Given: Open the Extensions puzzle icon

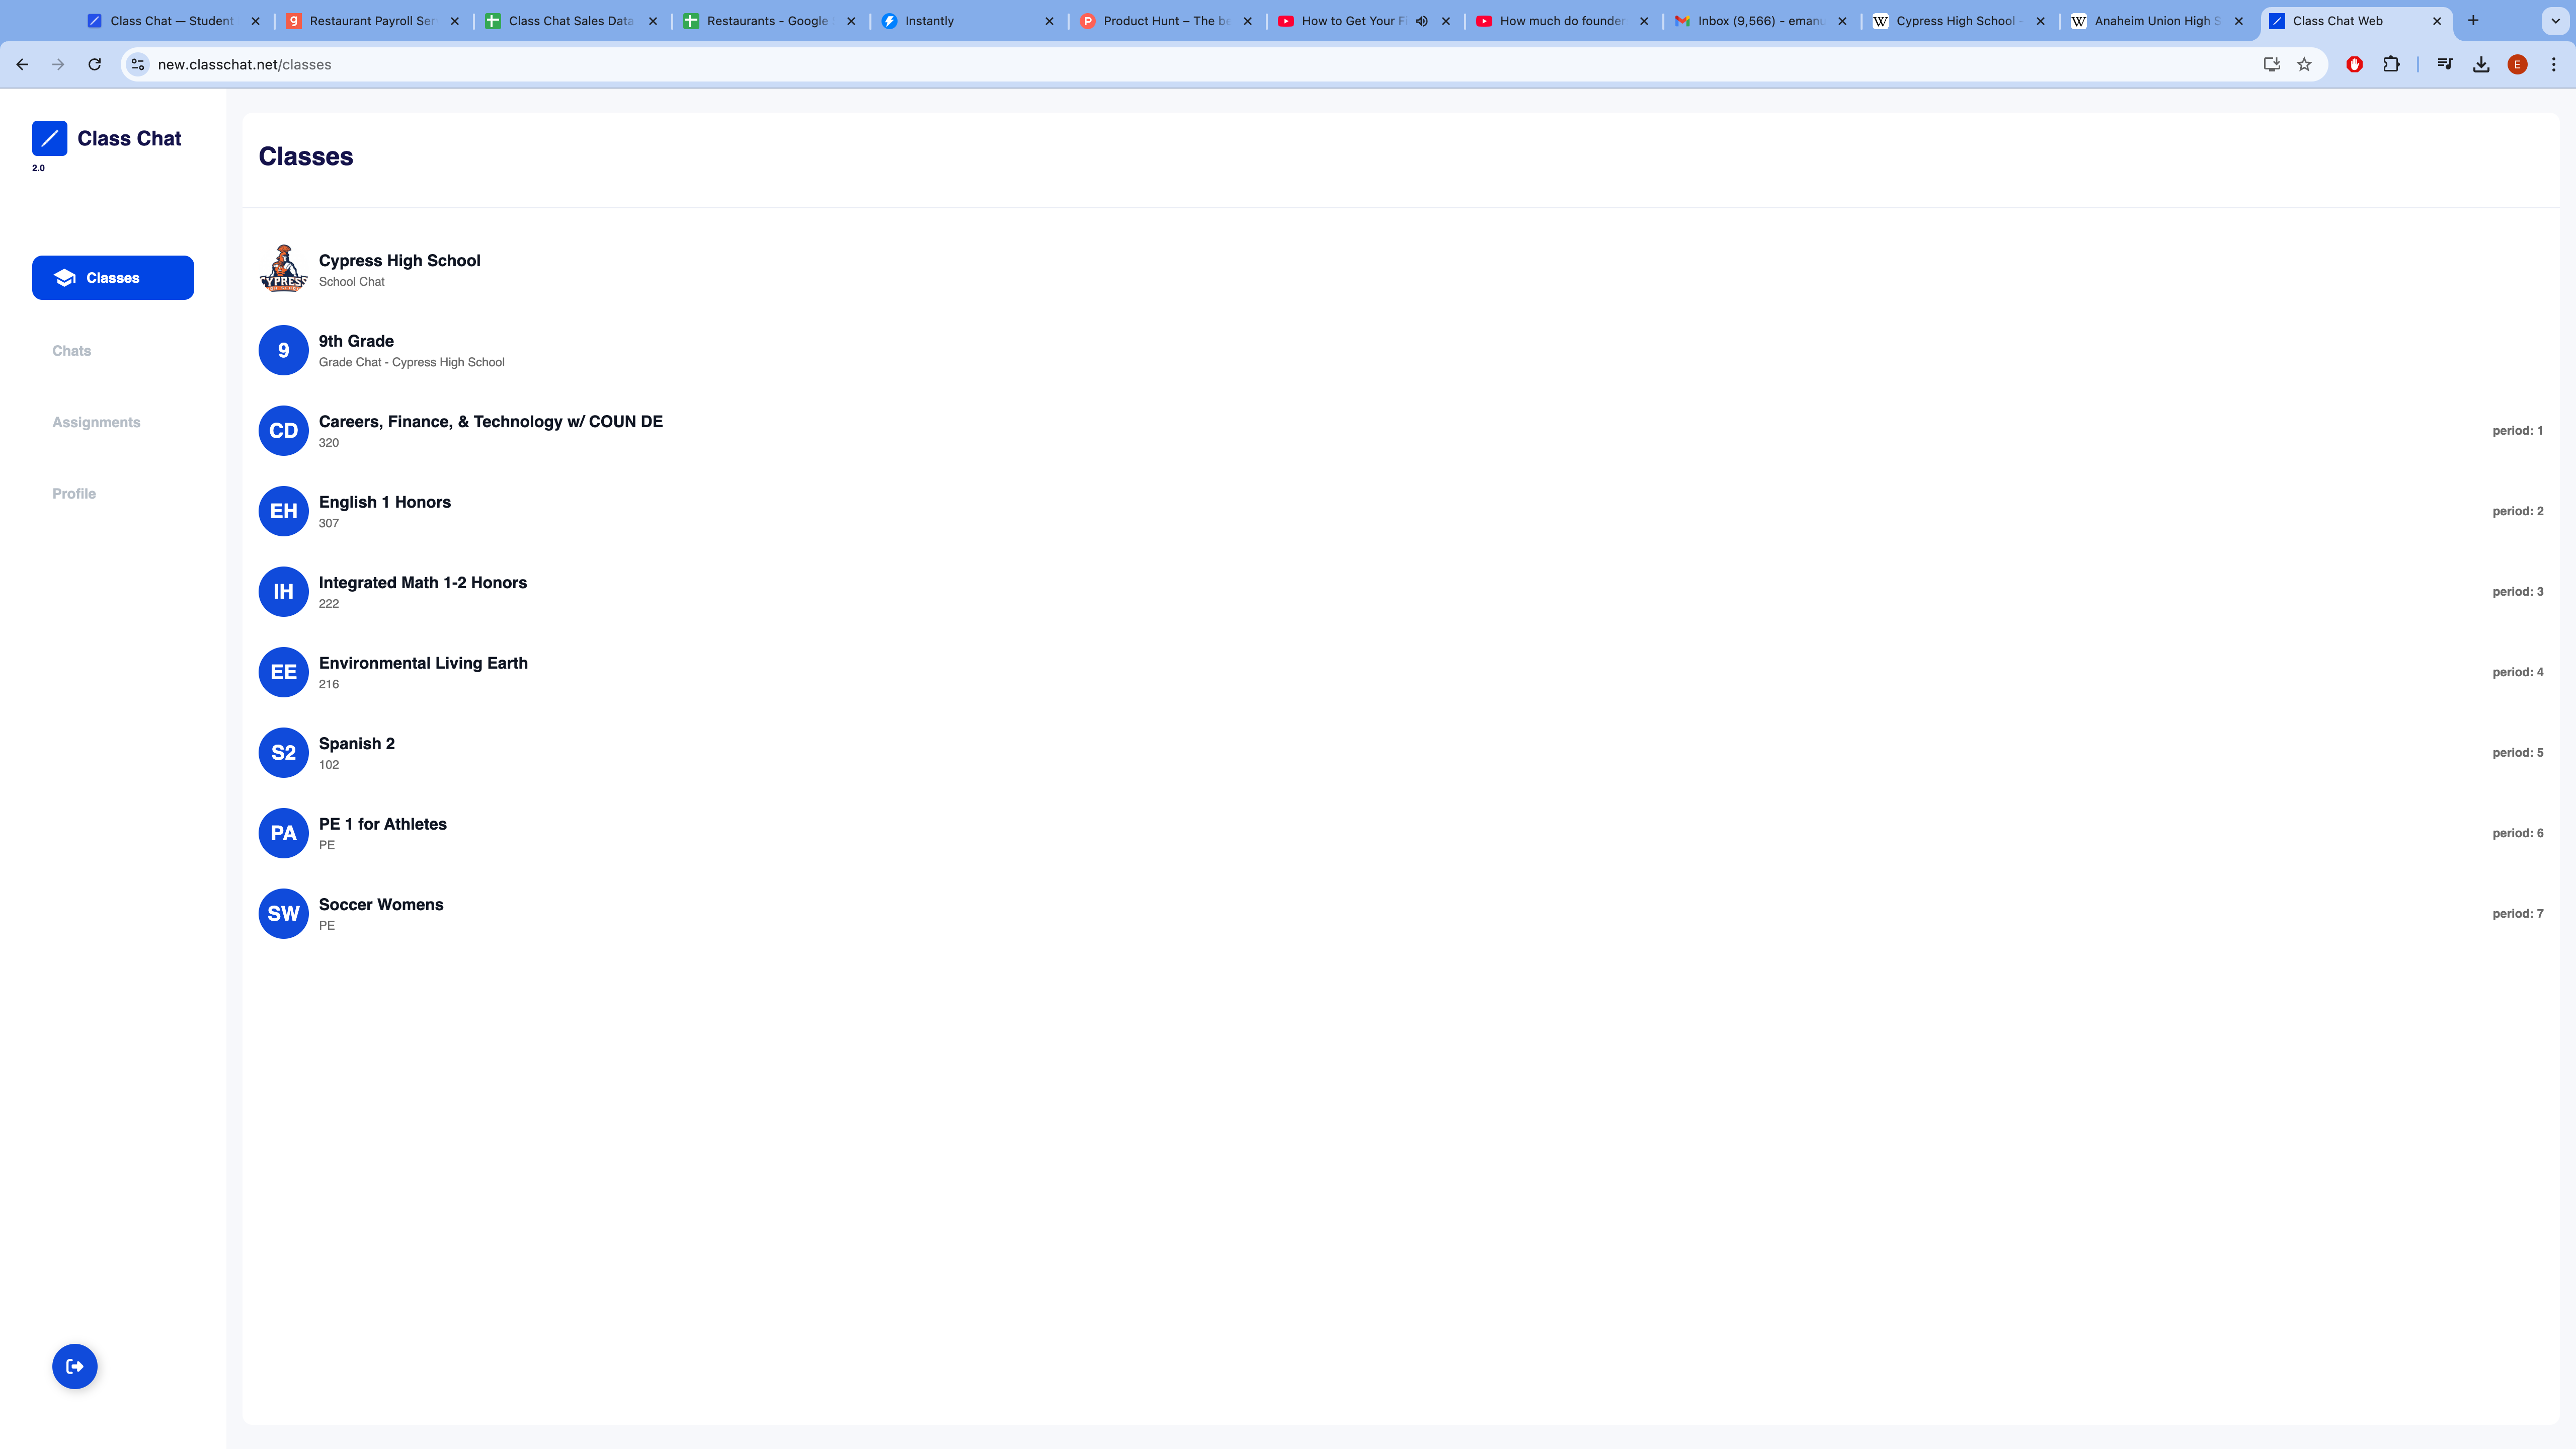Looking at the screenshot, I should (x=2391, y=64).
